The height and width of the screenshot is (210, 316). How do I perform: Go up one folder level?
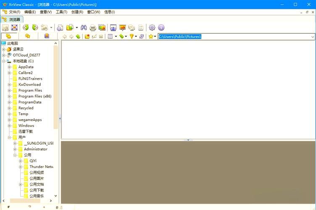[x=78, y=37]
